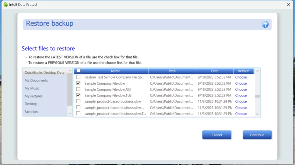The height and width of the screenshot is (165, 295).
Task: Click the Cancel button
Action: (217, 135)
